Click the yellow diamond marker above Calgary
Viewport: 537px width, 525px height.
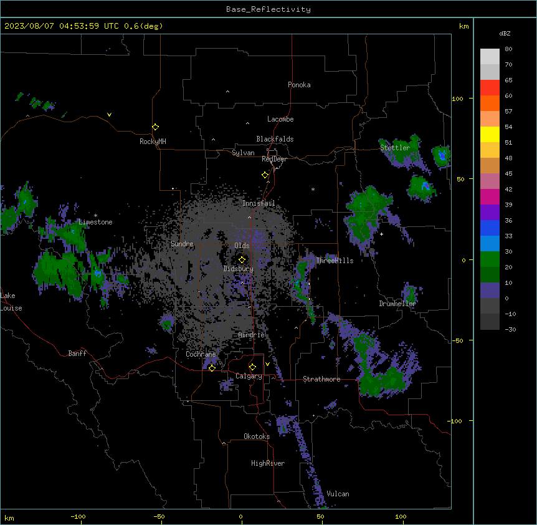(252, 367)
